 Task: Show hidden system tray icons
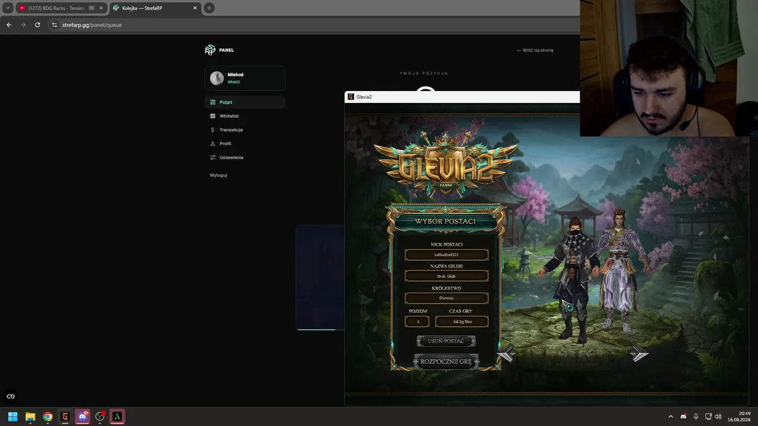click(x=670, y=417)
